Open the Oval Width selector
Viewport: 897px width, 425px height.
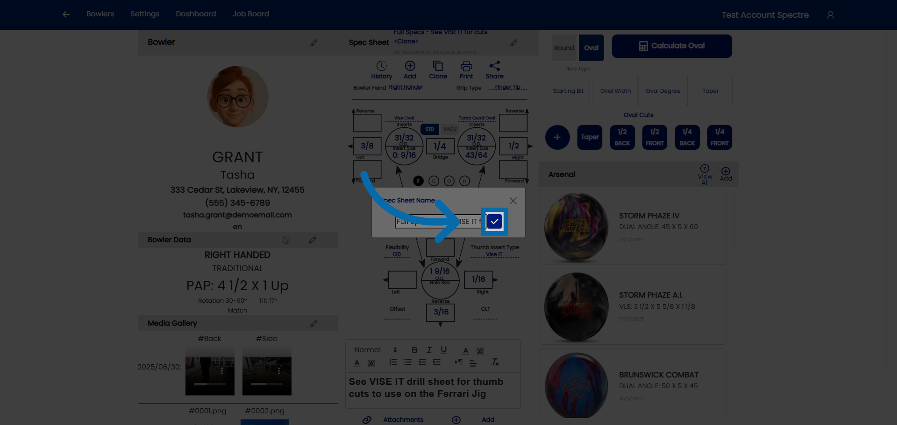(615, 91)
